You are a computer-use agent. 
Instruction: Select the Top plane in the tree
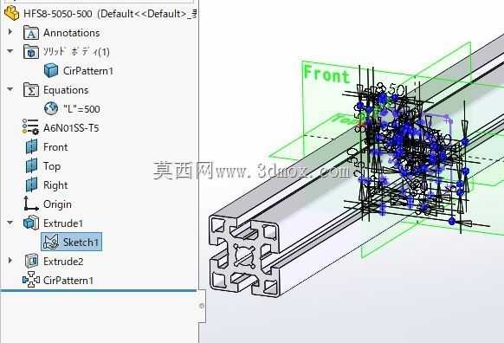click(52, 166)
